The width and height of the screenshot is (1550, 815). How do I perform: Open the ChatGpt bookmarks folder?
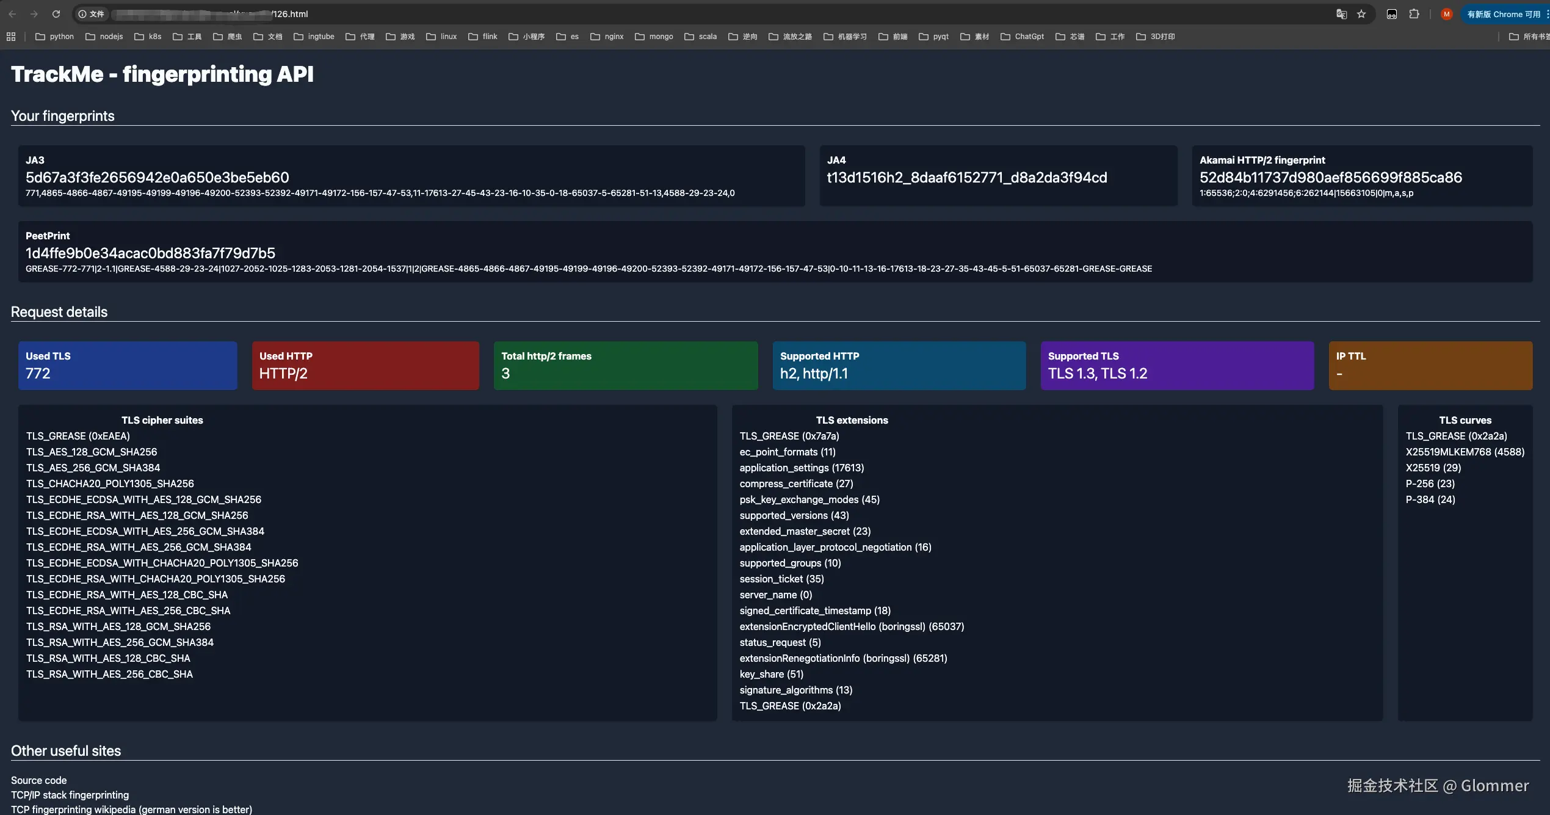point(1023,37)
